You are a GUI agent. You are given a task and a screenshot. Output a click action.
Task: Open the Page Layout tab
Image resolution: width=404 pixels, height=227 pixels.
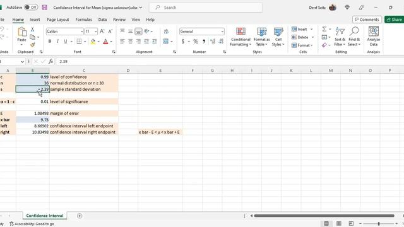(57, 20)
